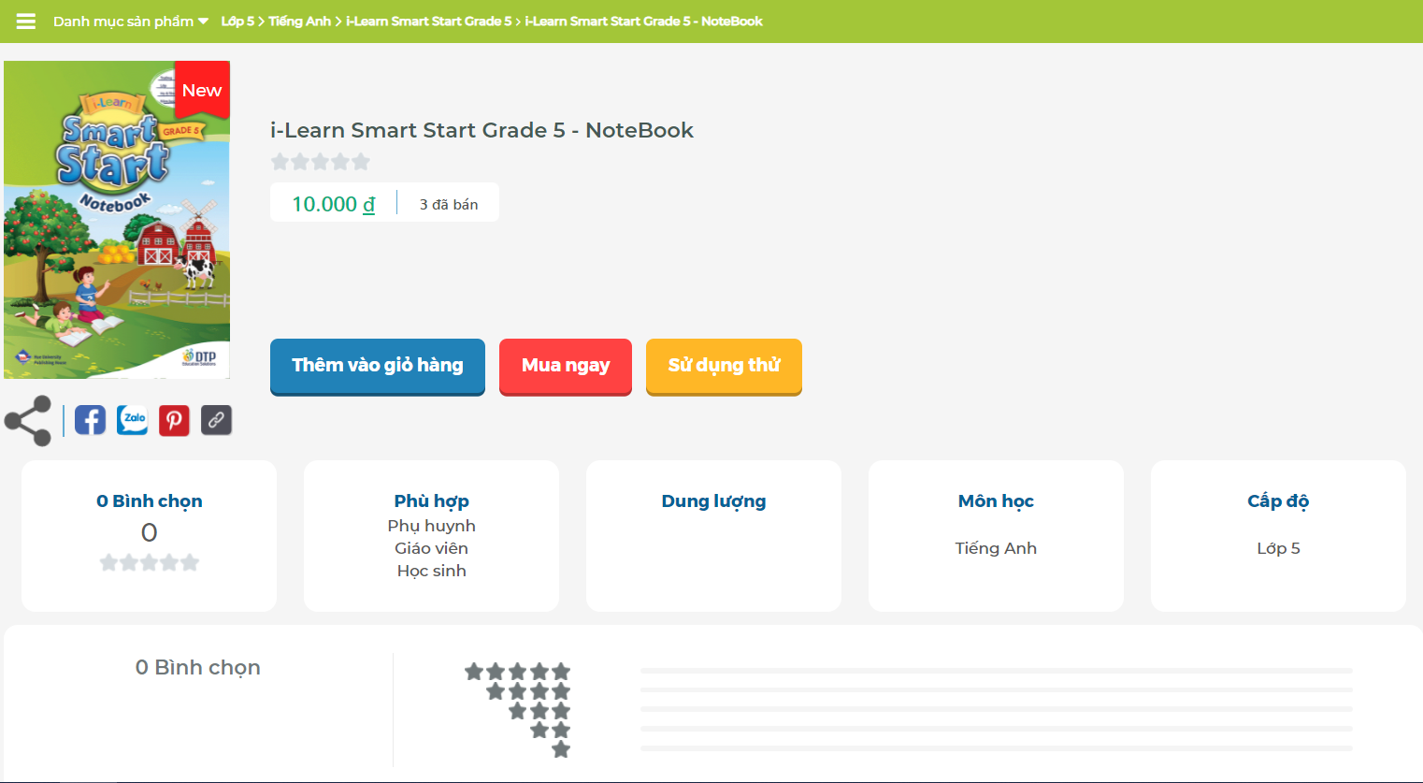This screenshot has height=783, width=1423.
Task: Click the stars in the Bình chọn card
Action: pos(150,562)
